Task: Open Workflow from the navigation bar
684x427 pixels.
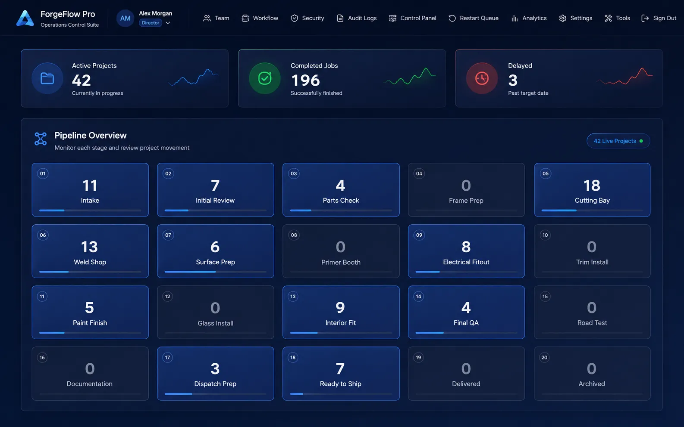Action: 260,18
